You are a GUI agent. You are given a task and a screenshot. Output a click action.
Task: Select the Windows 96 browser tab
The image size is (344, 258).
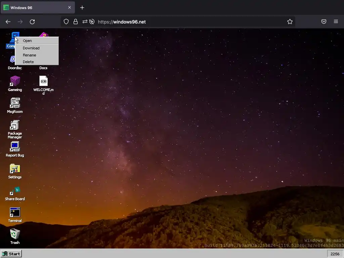tap(38, 8)
